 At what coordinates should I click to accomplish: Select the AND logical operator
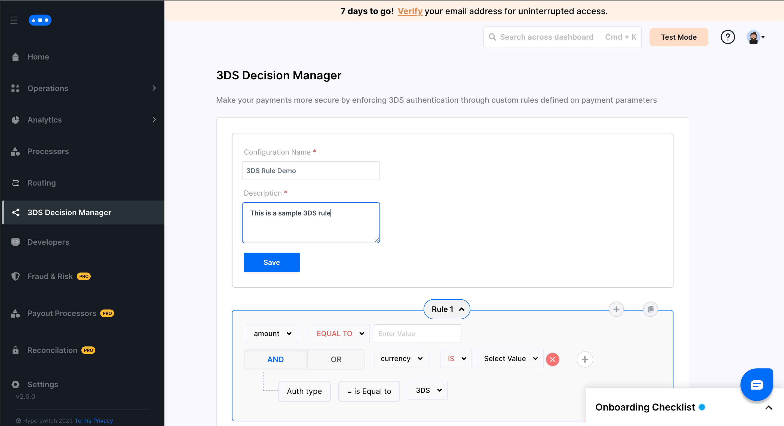[275, 359]
